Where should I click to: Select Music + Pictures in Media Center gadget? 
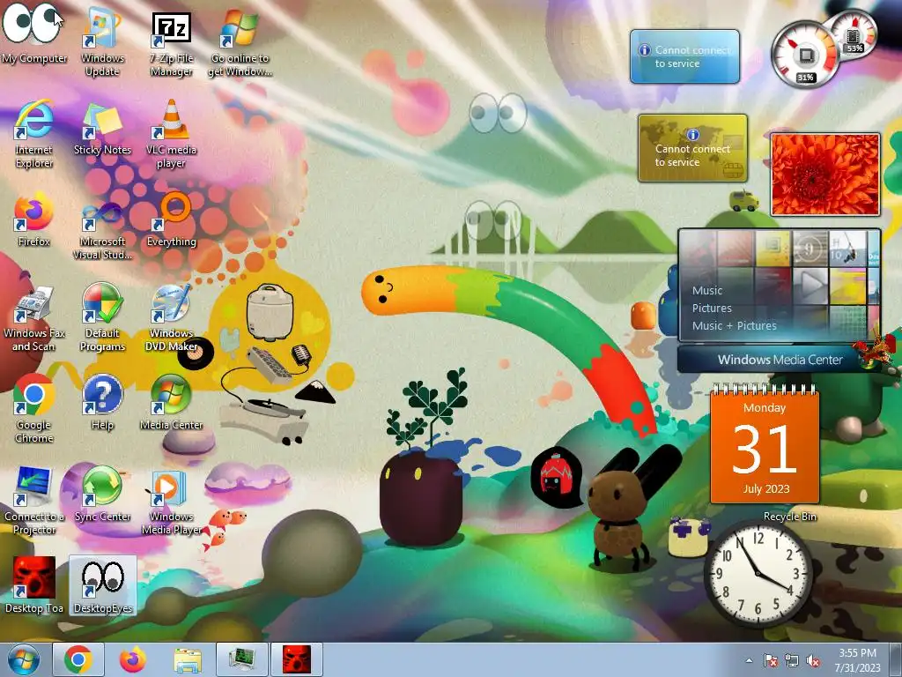734,326
